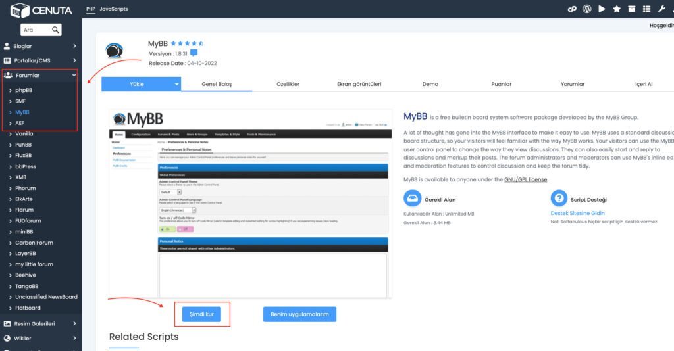The image size is (674, 351).
Task: Select PunBB in the forum list
Action: 23,145
